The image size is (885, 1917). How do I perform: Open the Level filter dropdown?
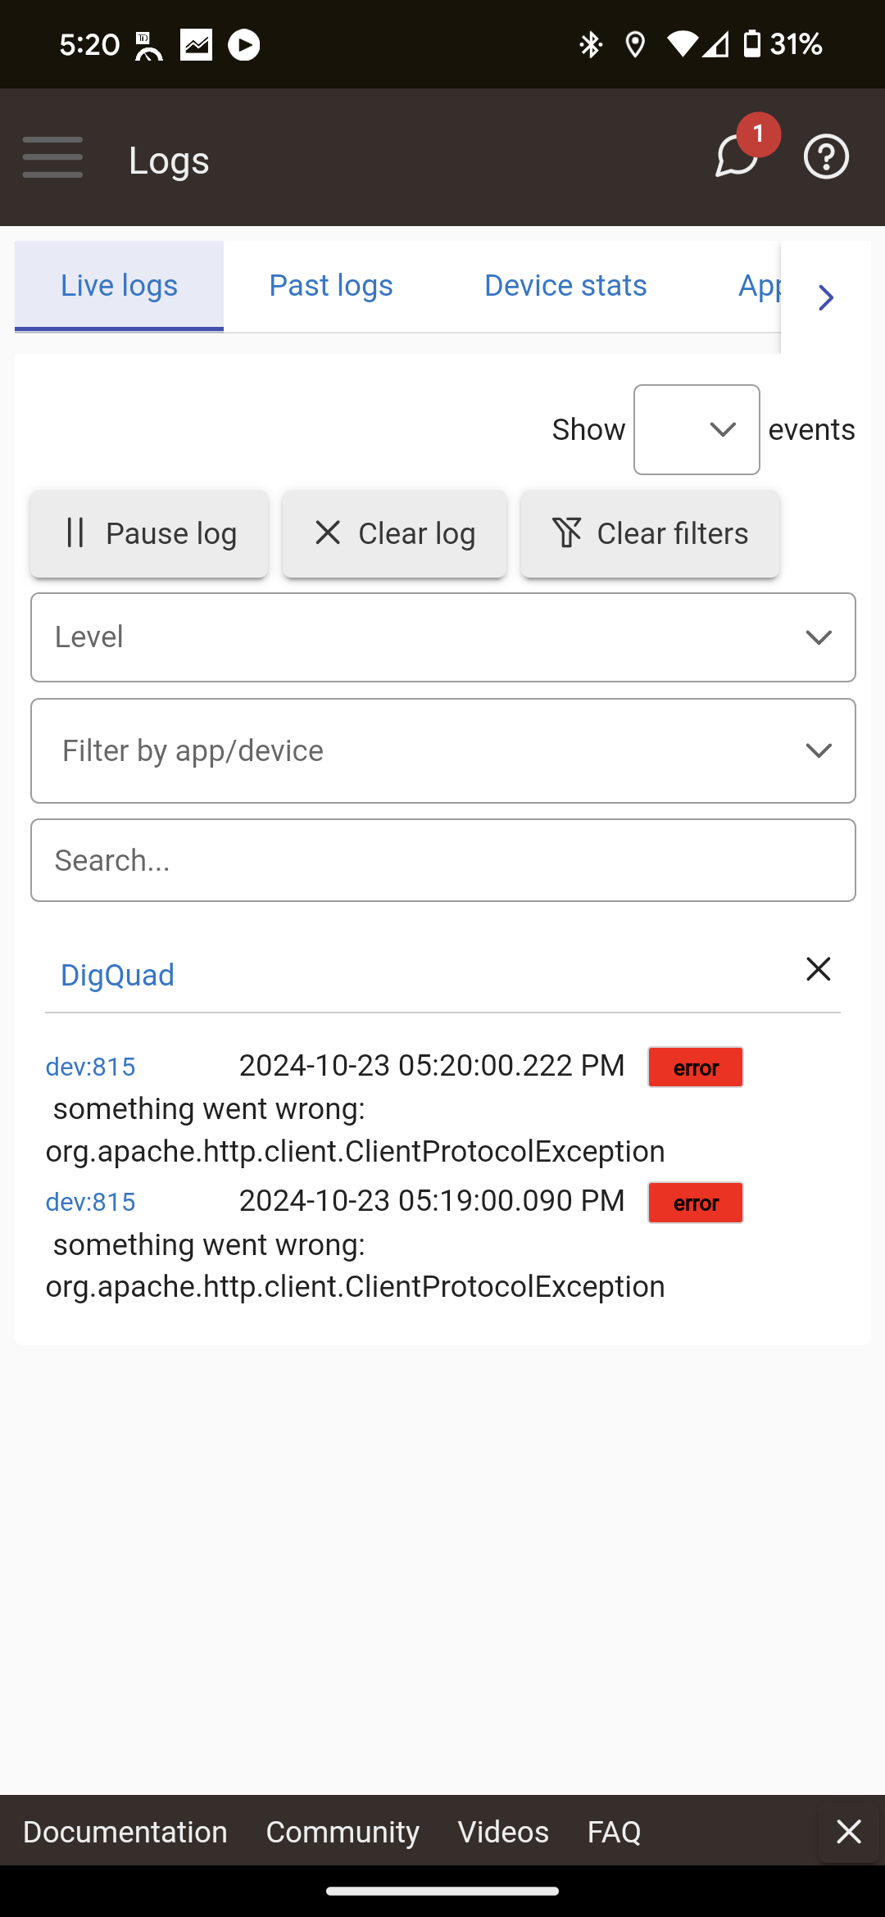pyautogui.click(x=443, y=637)
